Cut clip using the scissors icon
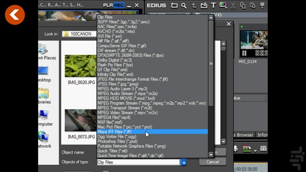The image size is (306, 172). (x=232, y=5)
